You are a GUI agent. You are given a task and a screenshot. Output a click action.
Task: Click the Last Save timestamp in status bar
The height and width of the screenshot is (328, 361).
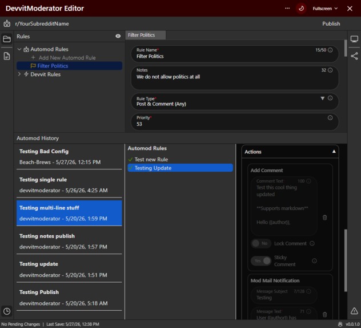click(x=73, y=324)
